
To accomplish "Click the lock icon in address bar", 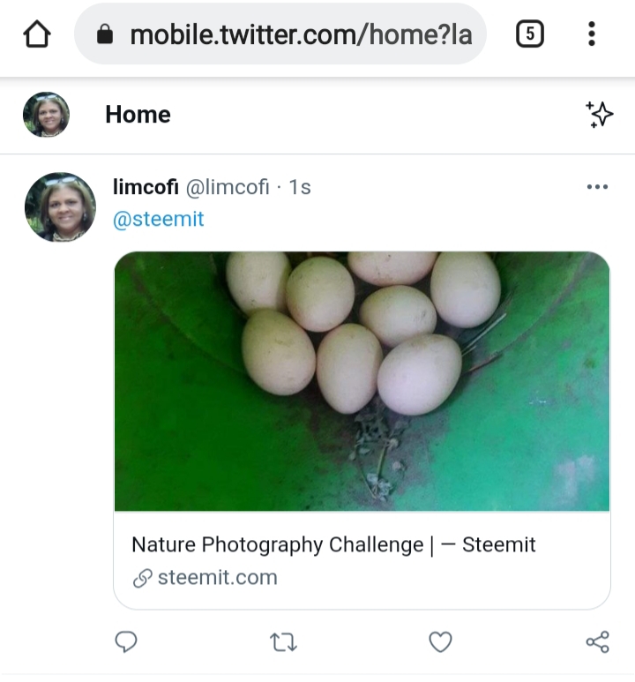I will pos(105,34).
